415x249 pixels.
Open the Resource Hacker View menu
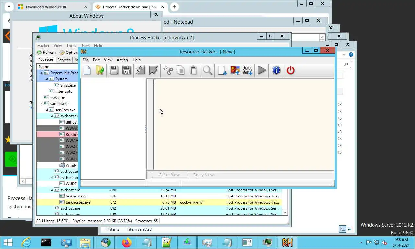click(x=108, y=60)
